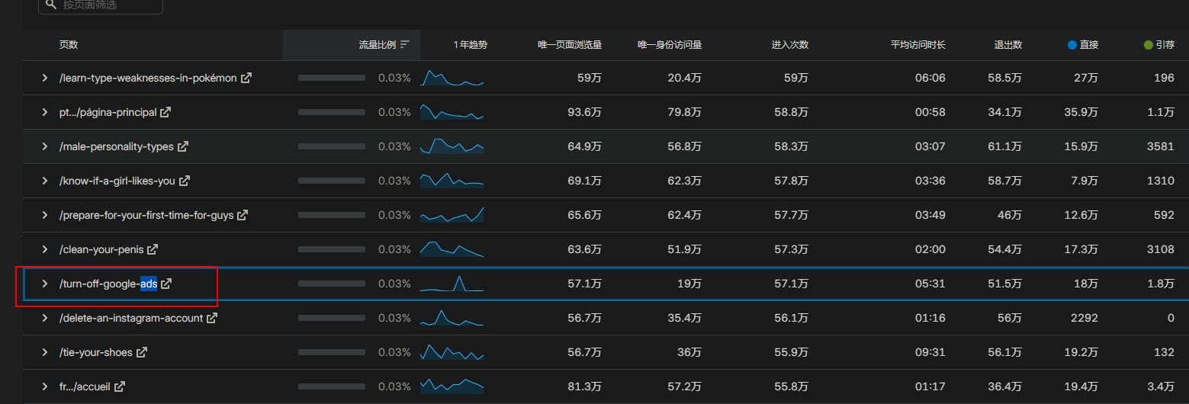
Task: Click the /tie-your-shoes page link text
Action: tap(95, 352)
